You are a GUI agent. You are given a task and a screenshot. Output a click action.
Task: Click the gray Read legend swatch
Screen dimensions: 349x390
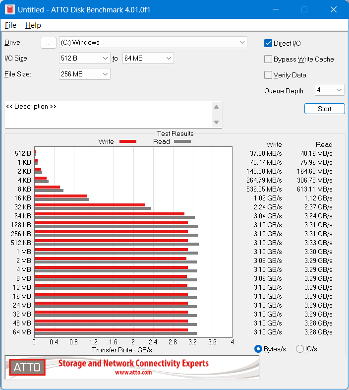pyautogui.click(x=182, y=141)
